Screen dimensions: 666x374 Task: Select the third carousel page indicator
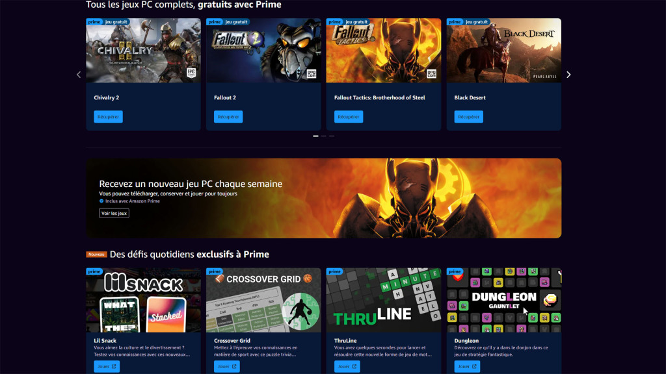(332, 136)
